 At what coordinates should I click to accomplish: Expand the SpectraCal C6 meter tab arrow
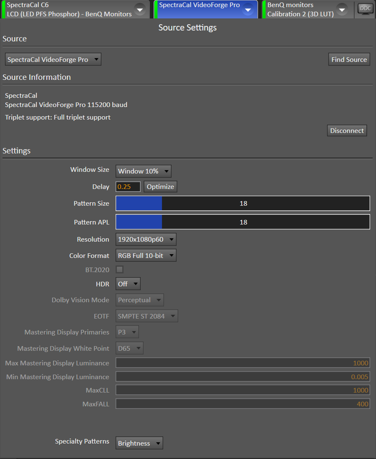pyautogui.click(x=140, y=10)
